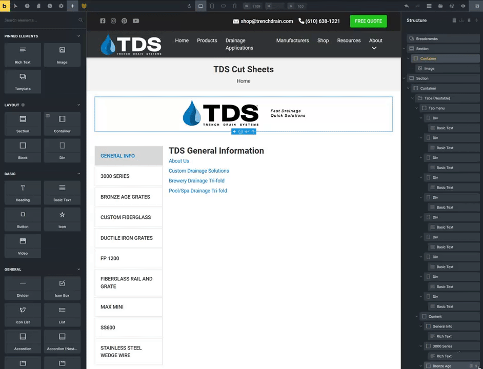Viewport: 483px width, 369px height.
Task: Reload the canvas with the refresh icon
Action: tap(189, 6)
